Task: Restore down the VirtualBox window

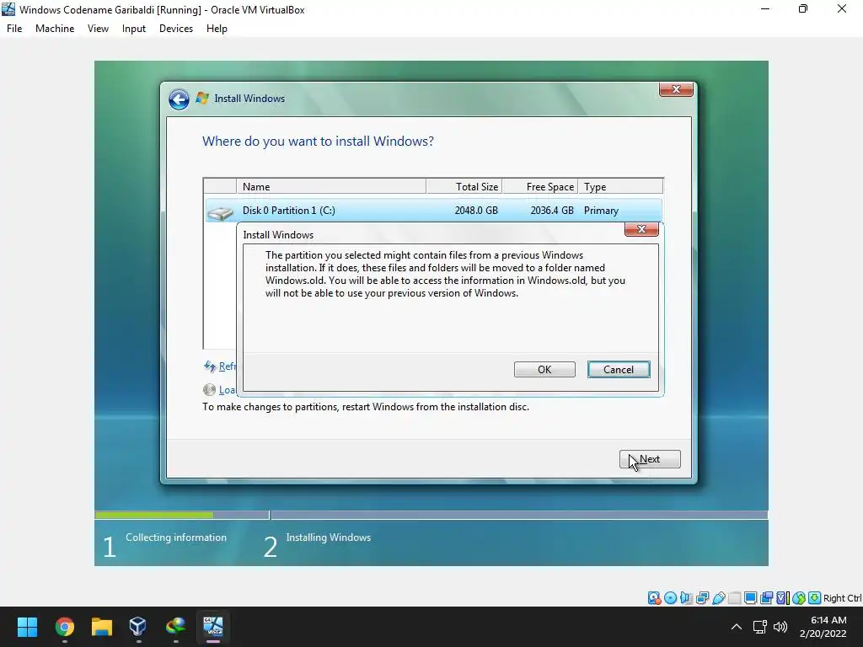Action: [x=803, y=9]
